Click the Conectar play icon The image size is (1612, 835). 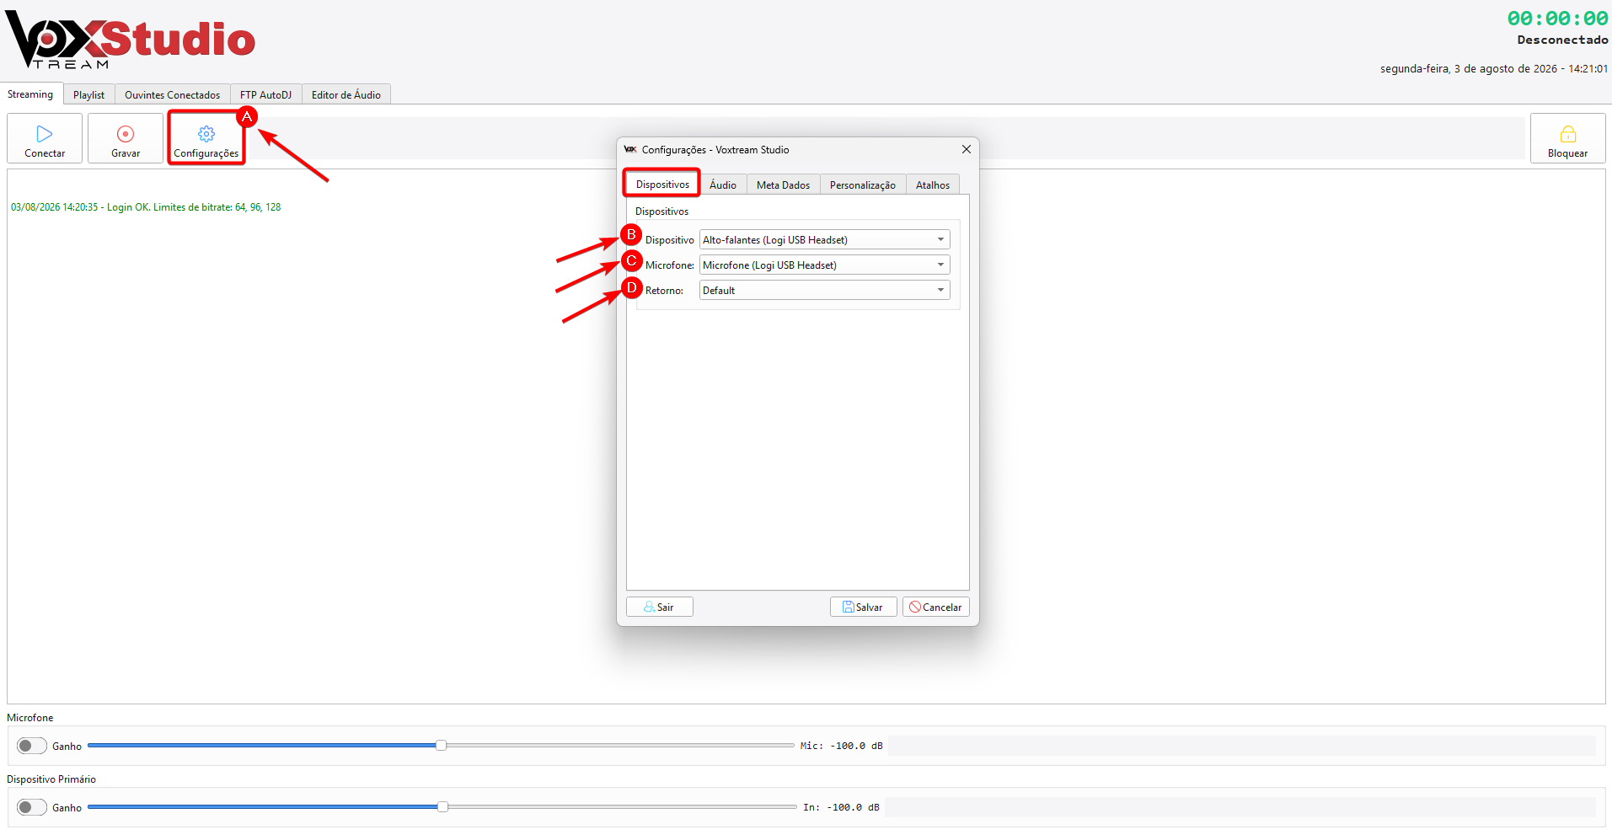point(45,134)
